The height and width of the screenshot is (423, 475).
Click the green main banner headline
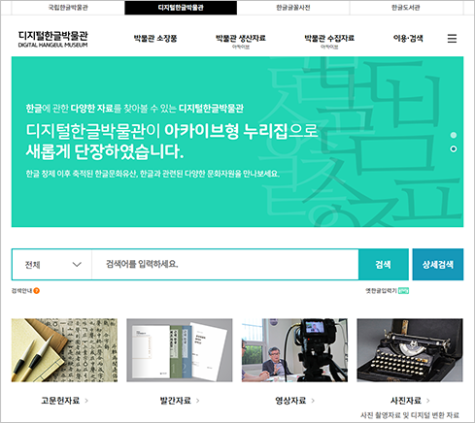(172, 142)
